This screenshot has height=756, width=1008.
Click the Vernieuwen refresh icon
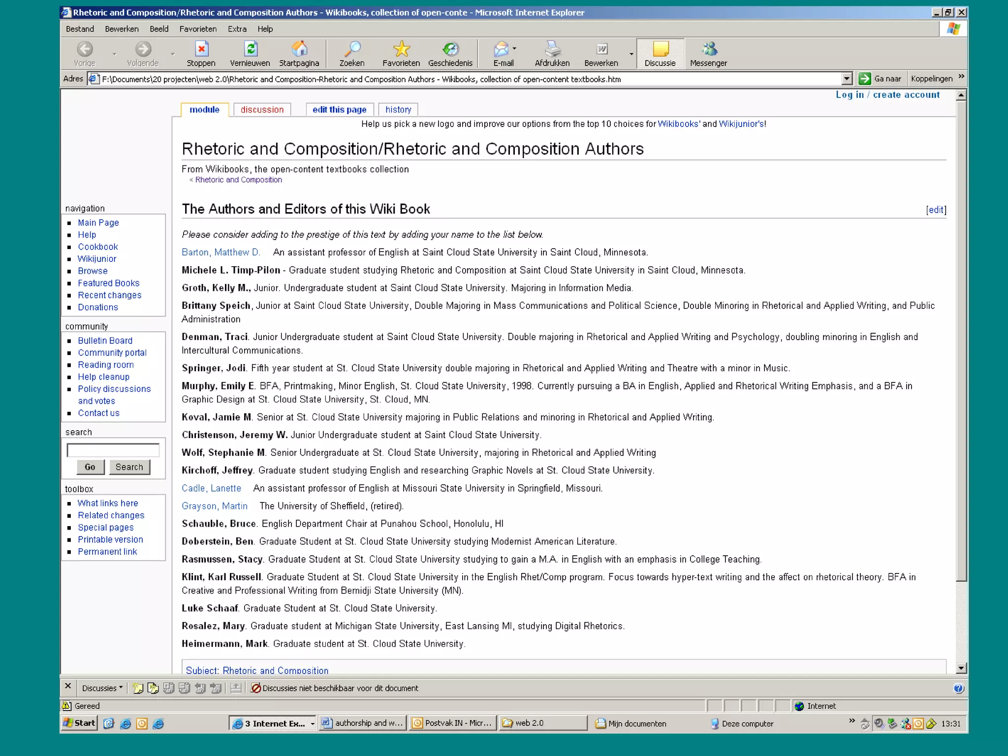point(250,50)
